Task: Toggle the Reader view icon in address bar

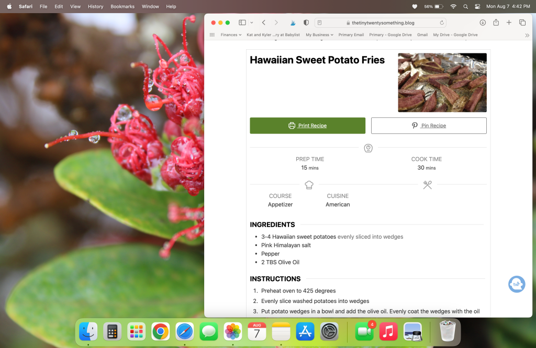Action: 320,23
